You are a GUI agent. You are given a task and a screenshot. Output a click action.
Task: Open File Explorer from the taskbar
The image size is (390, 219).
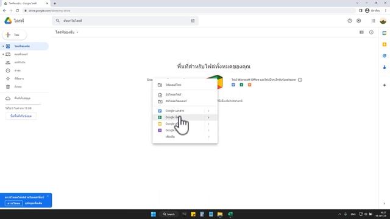coord(220,214)
